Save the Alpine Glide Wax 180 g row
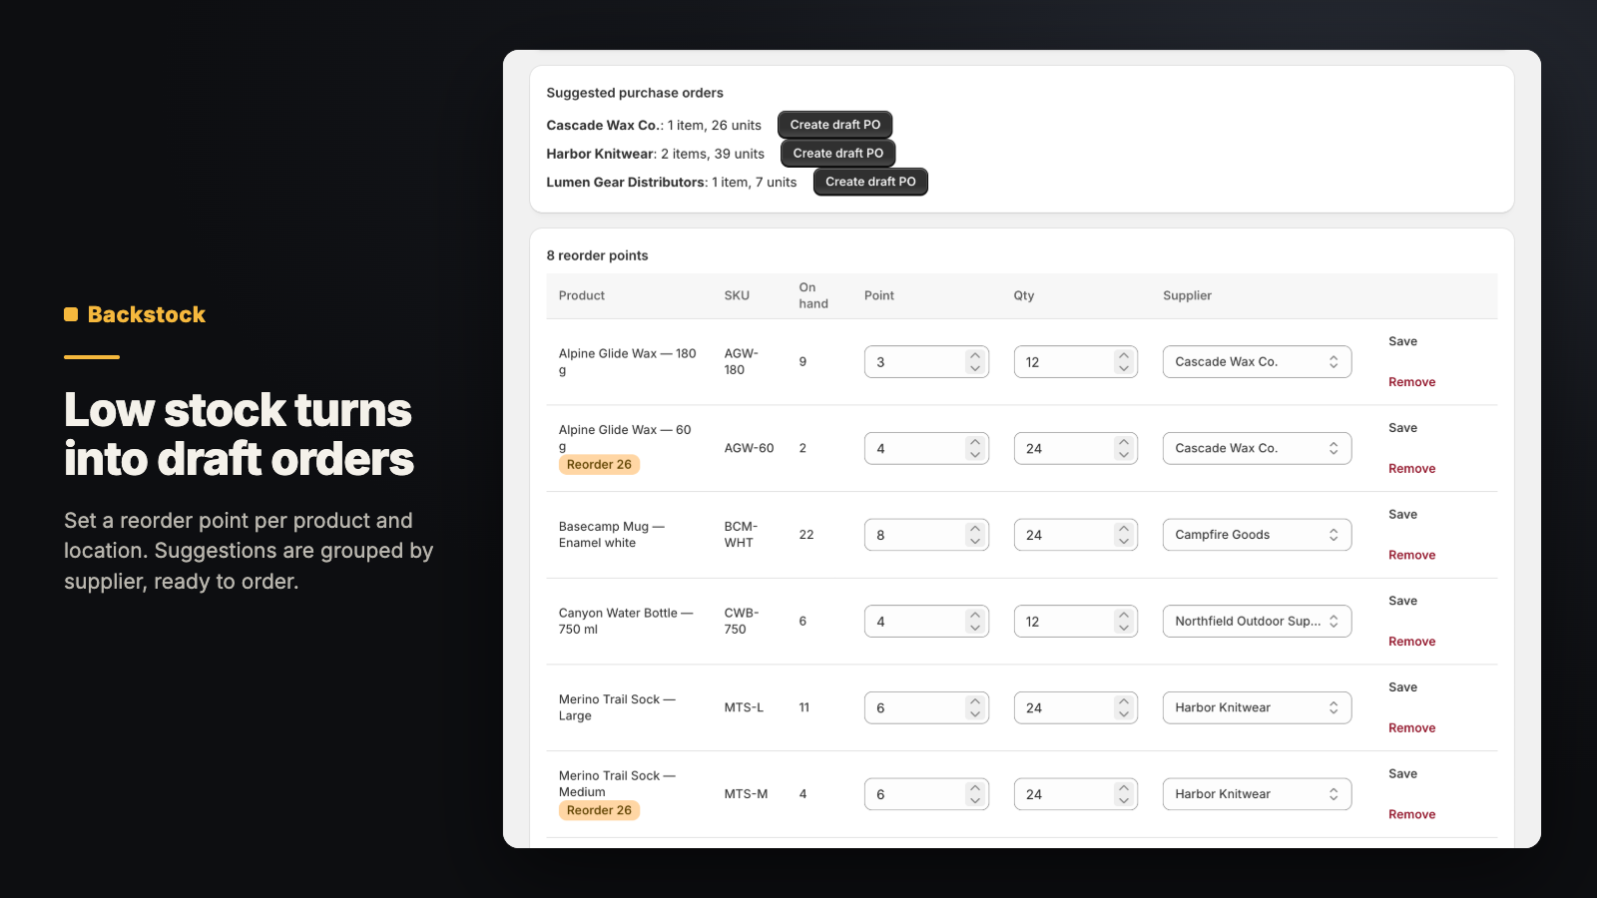1597x898 pixels. 1402,341
